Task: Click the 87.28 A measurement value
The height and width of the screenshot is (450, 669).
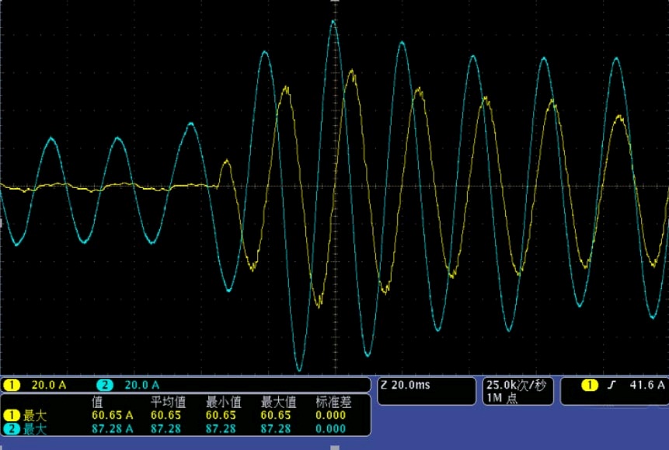Action: 113,428
